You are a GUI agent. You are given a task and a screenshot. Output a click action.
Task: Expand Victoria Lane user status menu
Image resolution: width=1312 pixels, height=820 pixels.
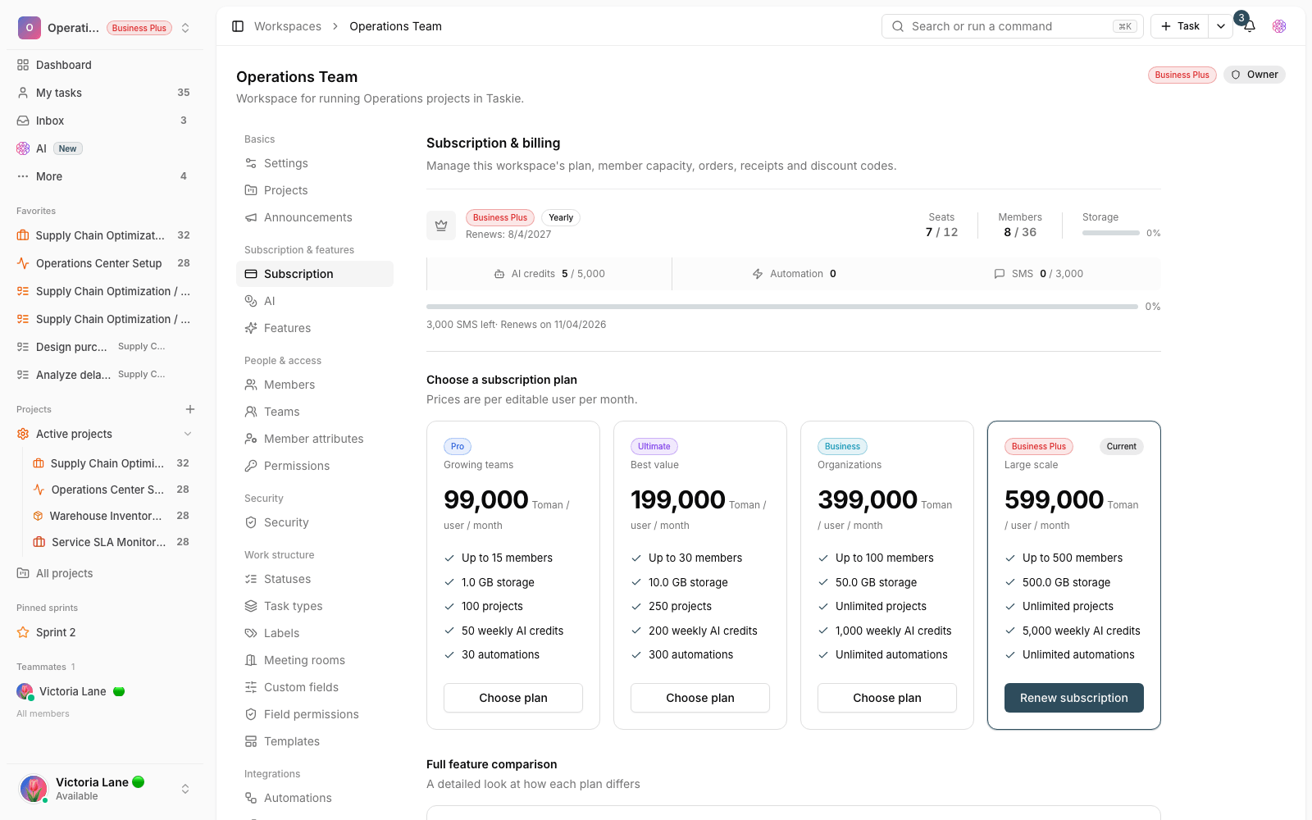(185, 789)
